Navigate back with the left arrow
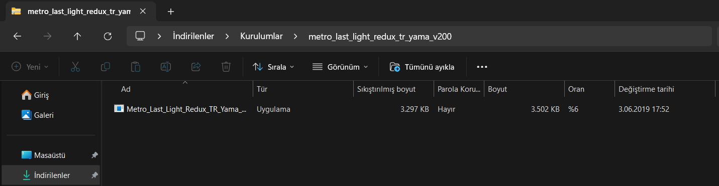This screenshot has height=186, width=719. click(x=17, y=36)
